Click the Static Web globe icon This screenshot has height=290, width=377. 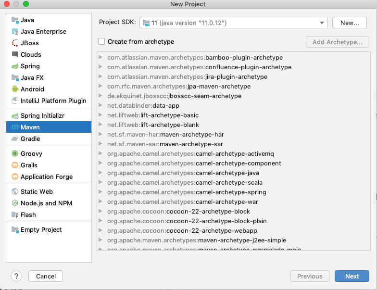[15, 191]
